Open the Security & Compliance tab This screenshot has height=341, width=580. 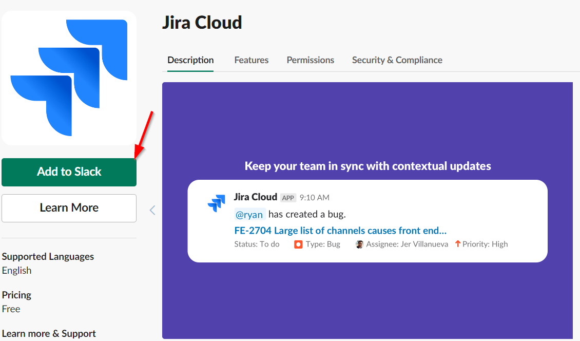(397, 60)
